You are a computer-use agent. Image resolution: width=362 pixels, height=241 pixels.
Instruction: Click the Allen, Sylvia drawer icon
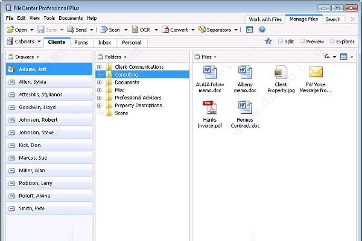11,82
